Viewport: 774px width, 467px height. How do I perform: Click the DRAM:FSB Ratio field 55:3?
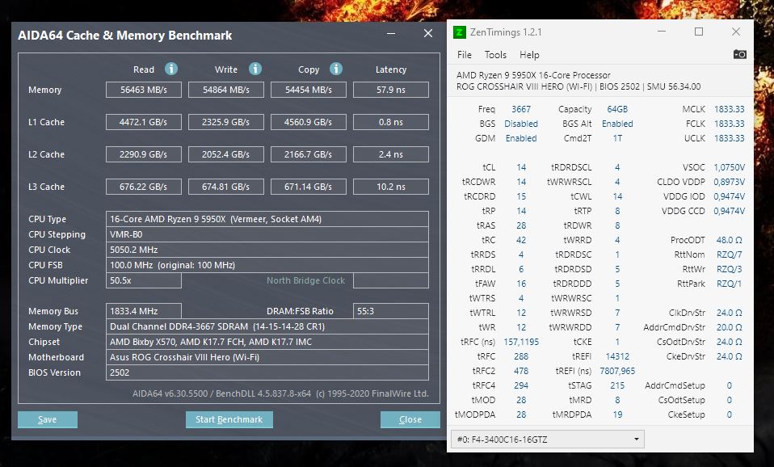click(x=391, y=311)
